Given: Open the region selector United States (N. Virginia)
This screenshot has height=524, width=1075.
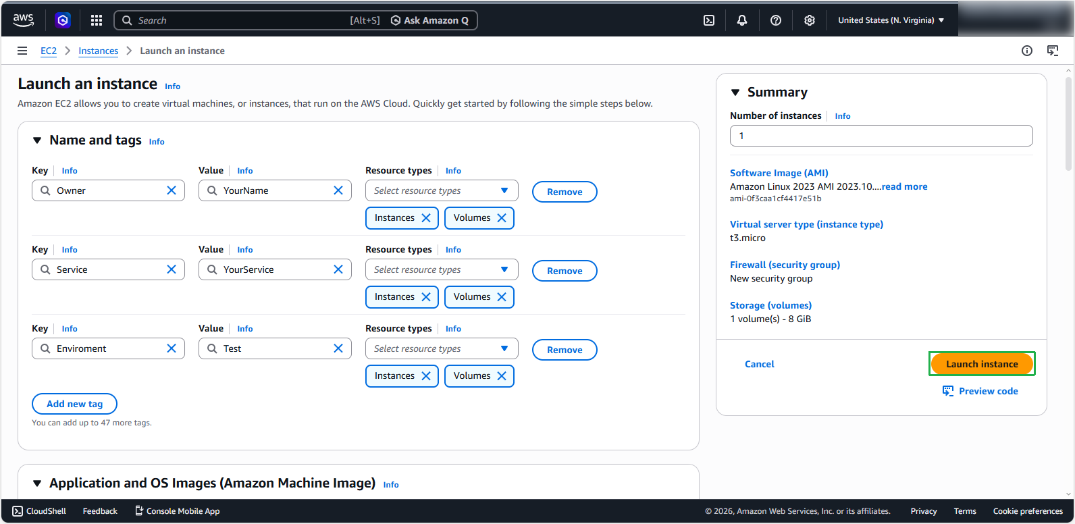Looking at the screenshot, I should [x=891, y=20].
